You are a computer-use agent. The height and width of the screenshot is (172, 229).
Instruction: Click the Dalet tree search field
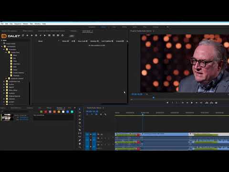click(11, 43)
